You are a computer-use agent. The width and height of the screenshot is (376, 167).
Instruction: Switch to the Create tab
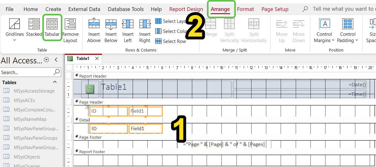point(53,9)
